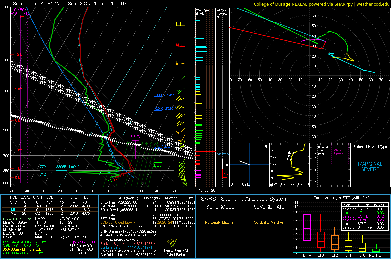This screenshot has width=391, height=259.
Task: Click the 'PW = 0.91in' value
Action: (18, 219)
